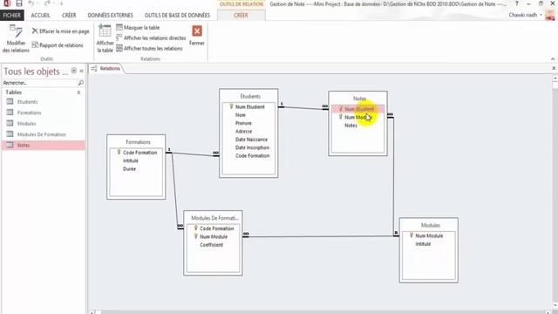Switch to CRÉER ribbon tab next to ACCUEIL

pos(69,16)
